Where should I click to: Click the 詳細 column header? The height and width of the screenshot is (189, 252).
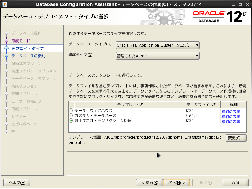[x=233, y=105]
